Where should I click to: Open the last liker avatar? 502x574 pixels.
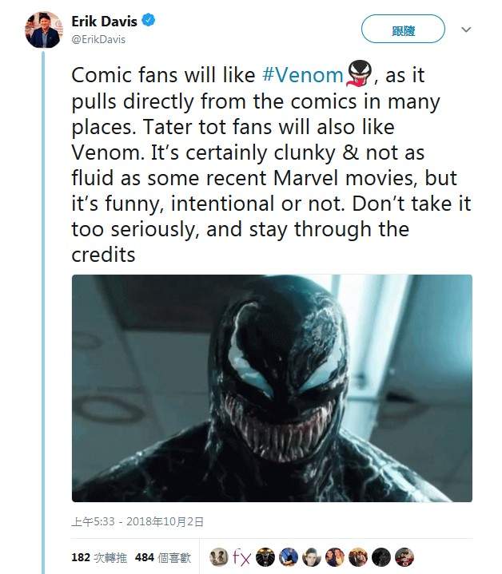405,556
